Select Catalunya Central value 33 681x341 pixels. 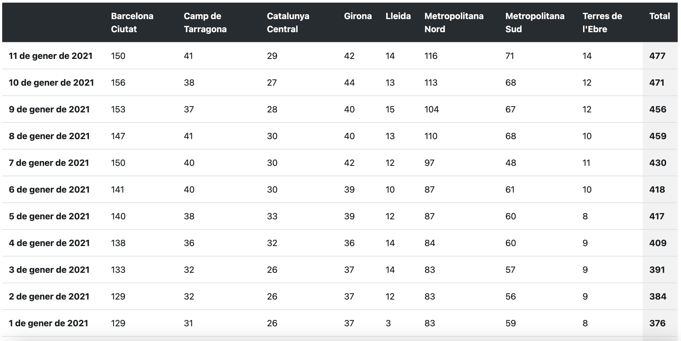[272, 216]
